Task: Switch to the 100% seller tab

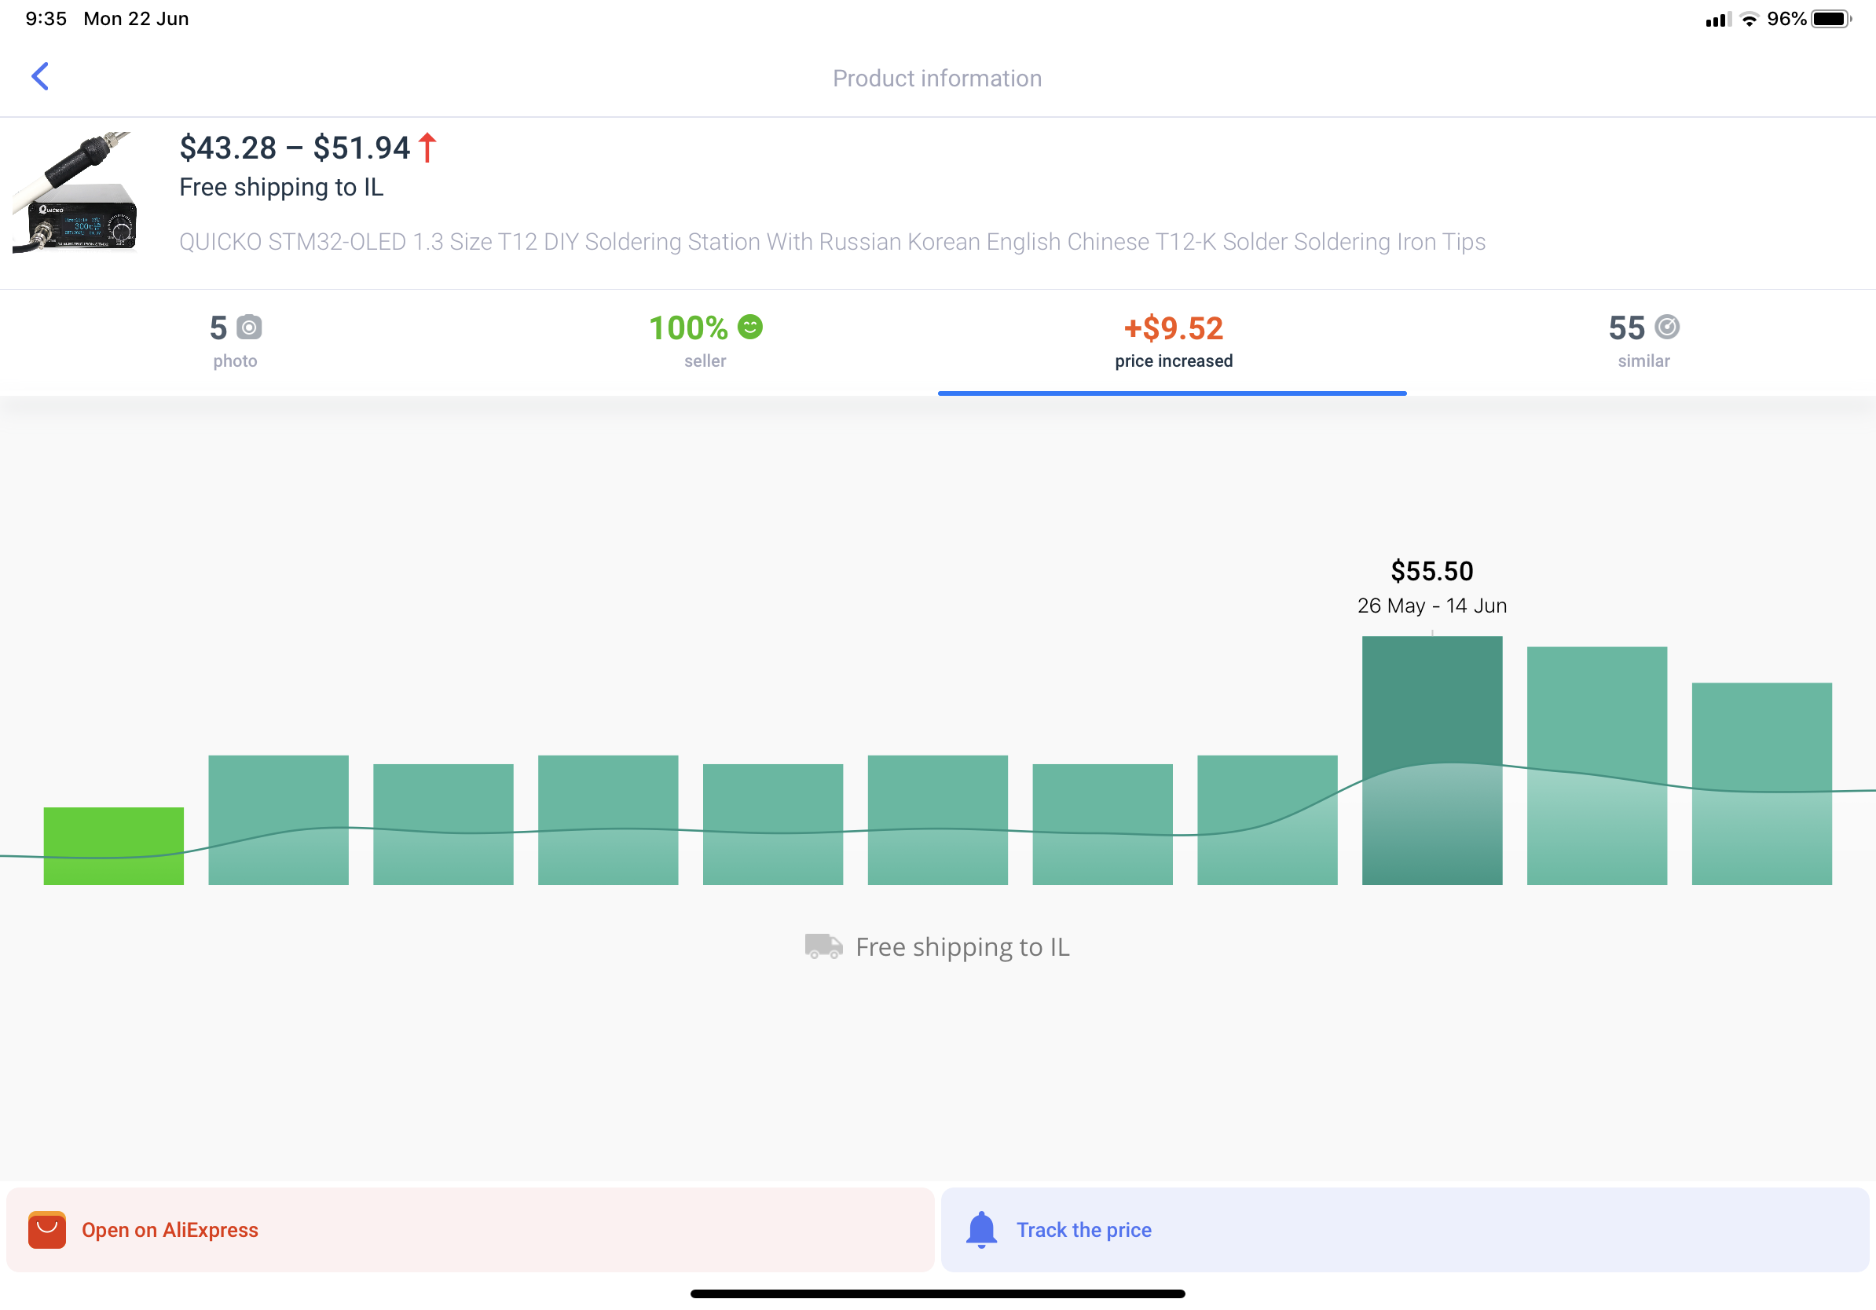Action: 705,342
